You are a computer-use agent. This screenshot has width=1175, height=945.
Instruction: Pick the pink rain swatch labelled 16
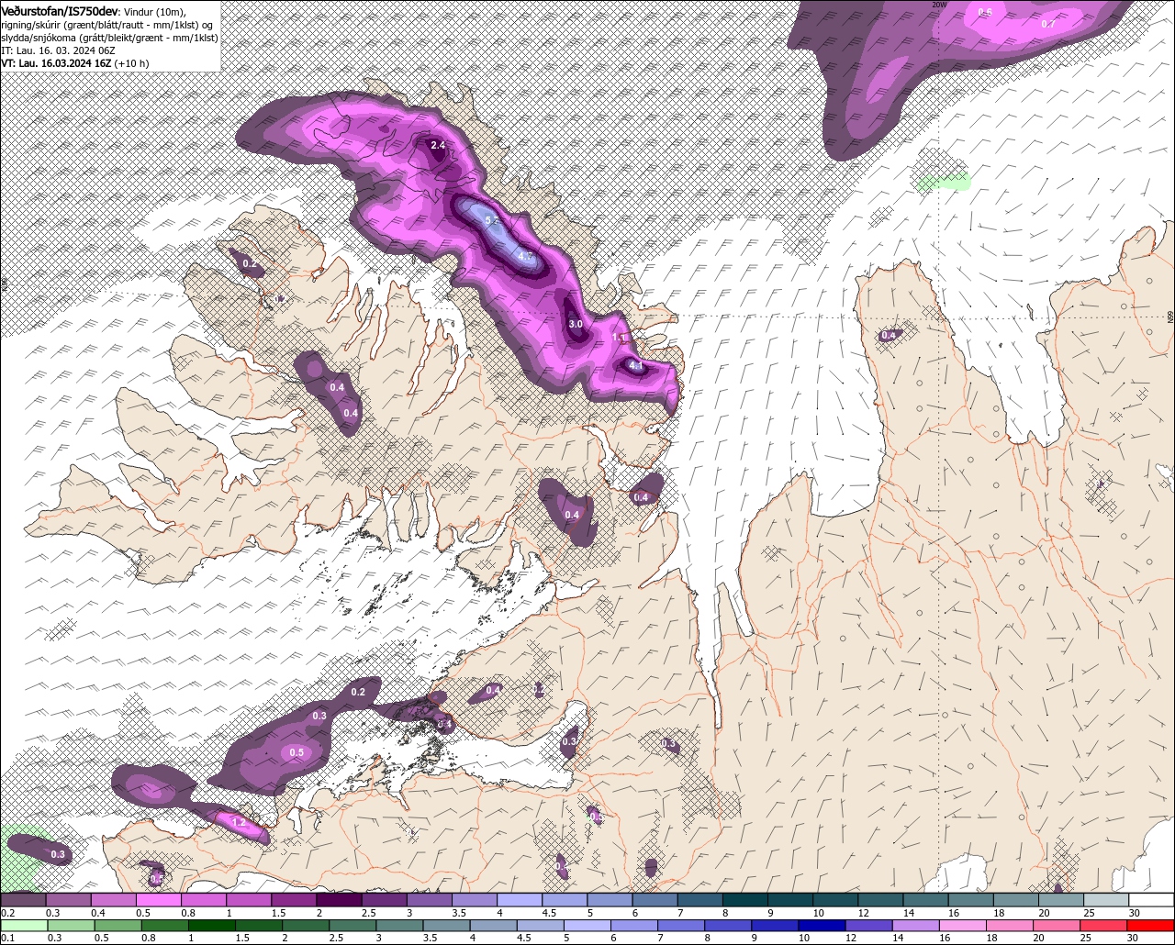(x=962, y=925)
